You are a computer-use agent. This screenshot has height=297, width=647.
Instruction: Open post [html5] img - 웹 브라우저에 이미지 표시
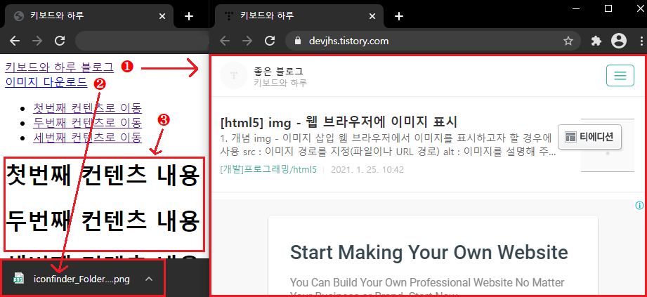point(339,122)
